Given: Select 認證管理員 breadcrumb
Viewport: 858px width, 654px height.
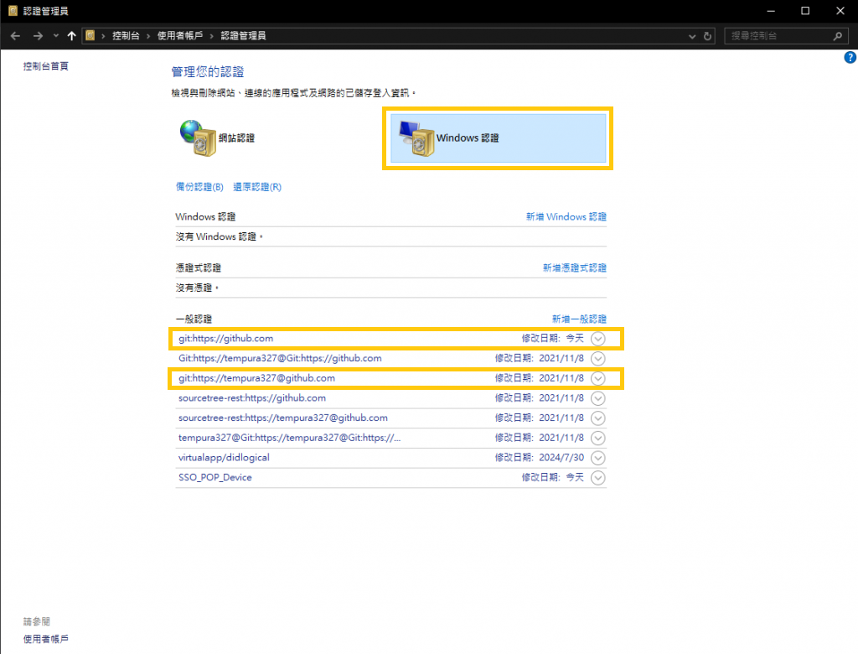Looking at the screenshot, I should click(x=244, y=35).
